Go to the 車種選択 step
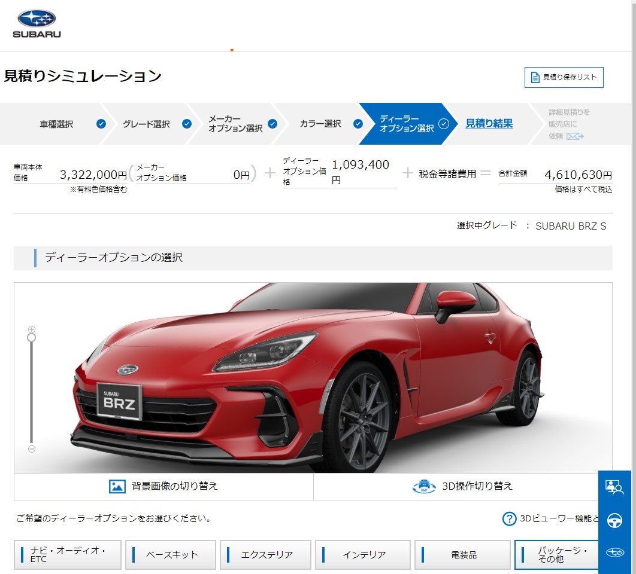636x574 pixels. tap(56, 124)
